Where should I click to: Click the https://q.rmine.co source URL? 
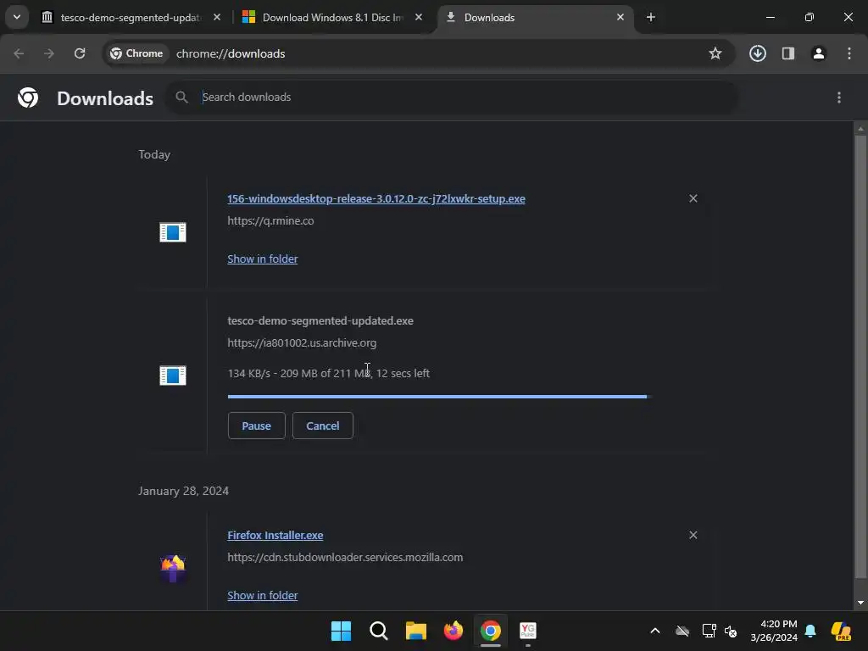point(270,221)
